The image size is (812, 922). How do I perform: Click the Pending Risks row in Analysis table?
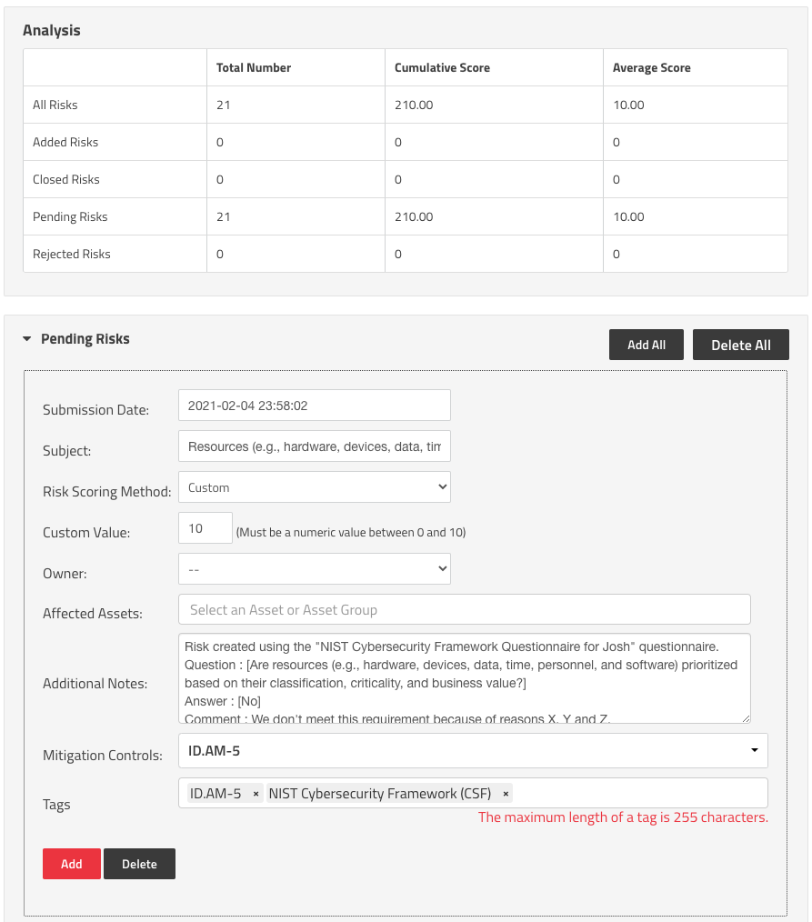pyautogui.click(x=70, y=216)
